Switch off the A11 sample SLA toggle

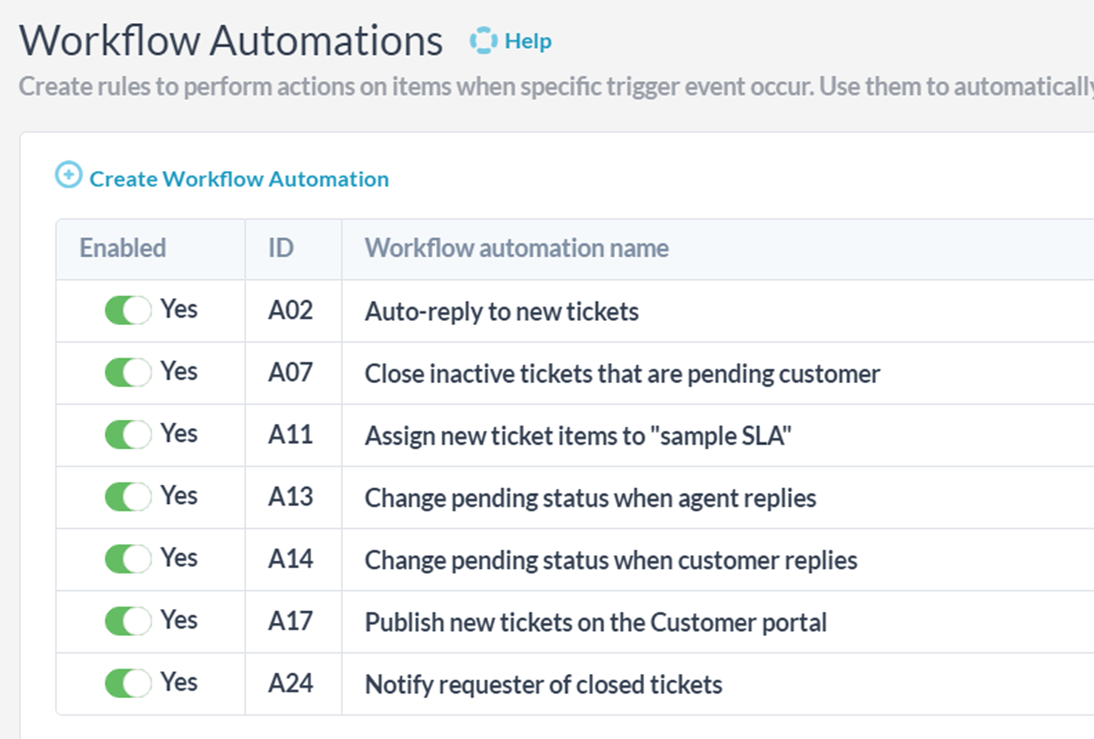point(128,435)
